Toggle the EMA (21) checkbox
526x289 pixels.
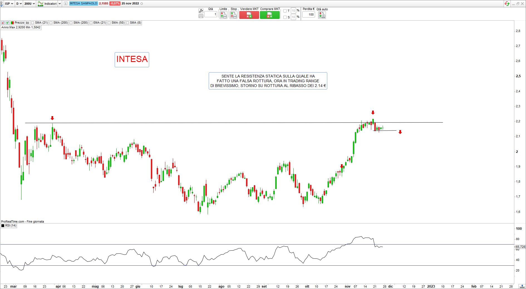tap(91, 23)
